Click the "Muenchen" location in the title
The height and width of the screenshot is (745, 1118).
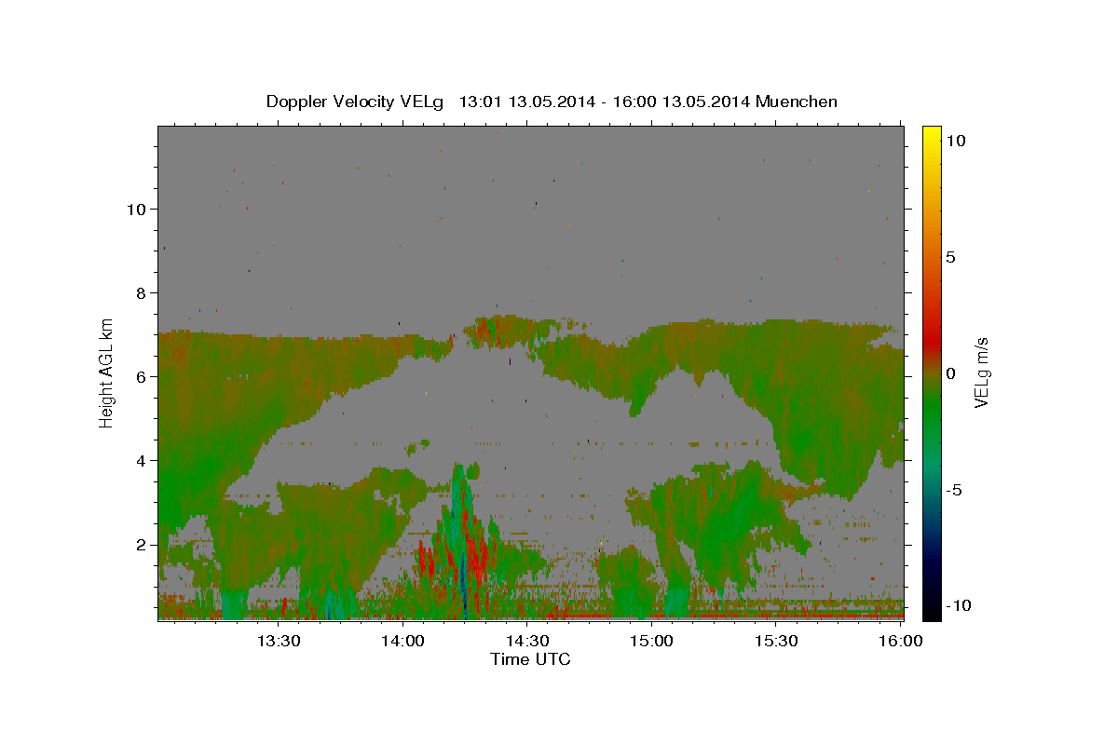[x=797, y=102]
